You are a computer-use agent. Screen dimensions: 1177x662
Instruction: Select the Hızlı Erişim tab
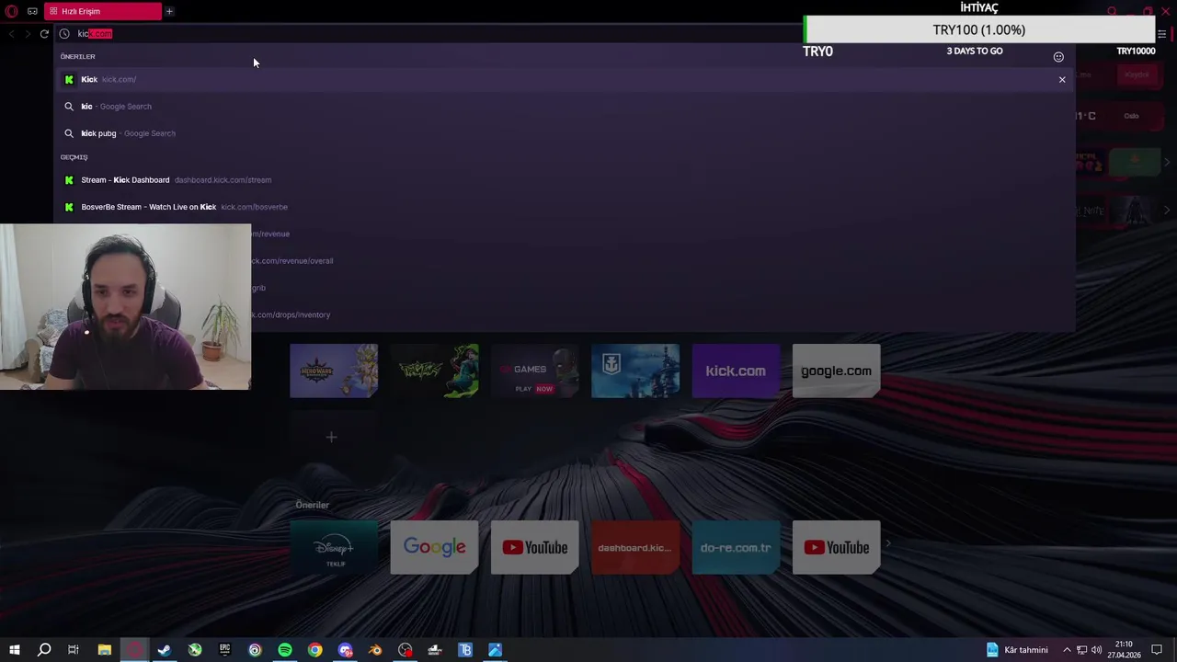pyautogui.click(x=102, y=11)
